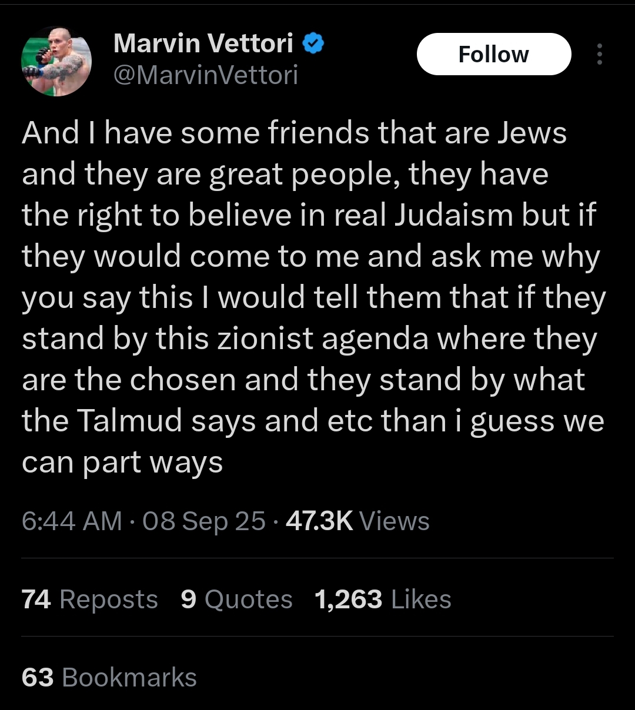This screenshot has height=710, width=635.
Task: Click the 6:44 AM timestamp
Action: pyautogui.click(x=72, y=521)
